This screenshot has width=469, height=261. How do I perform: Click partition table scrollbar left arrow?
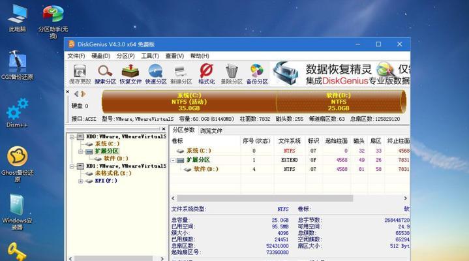tap(173, 198)
